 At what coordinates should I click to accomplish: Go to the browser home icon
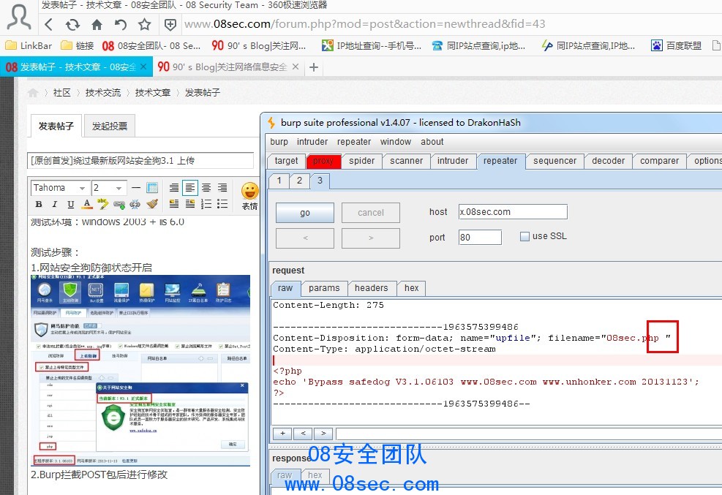(97, 24)
